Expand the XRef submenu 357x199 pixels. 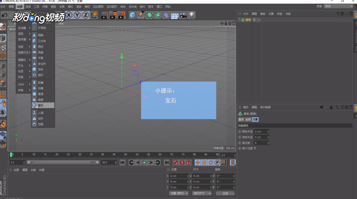24,84
